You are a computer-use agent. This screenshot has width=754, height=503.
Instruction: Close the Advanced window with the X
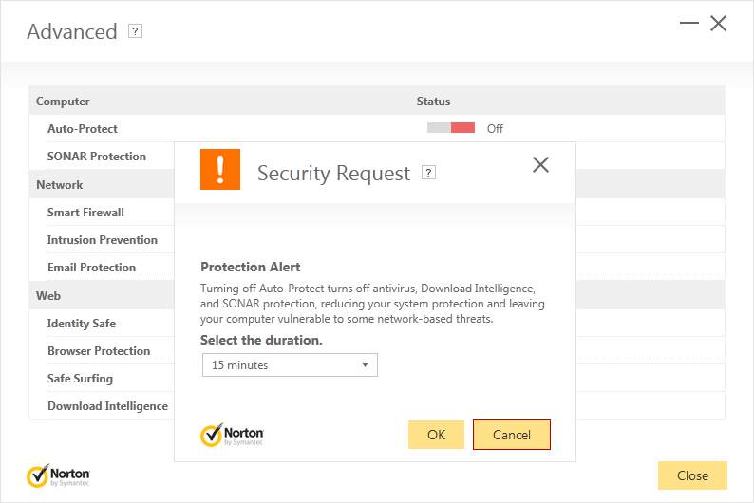point(719,23)
